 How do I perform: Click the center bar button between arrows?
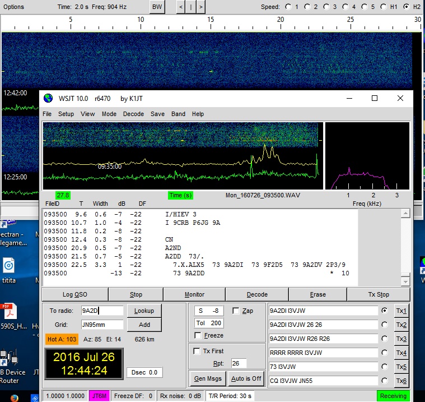191,7
